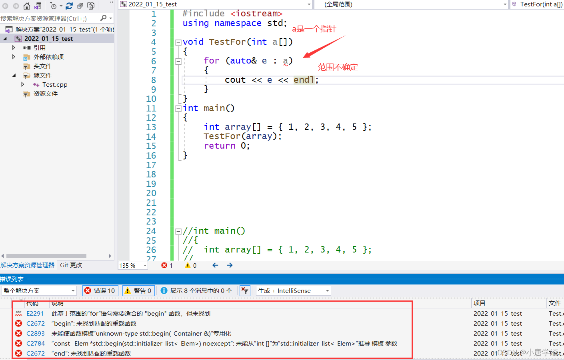Click the Forward navigation arrow in Solution Explorer
The image size is (564, 360).
point(16,6)
